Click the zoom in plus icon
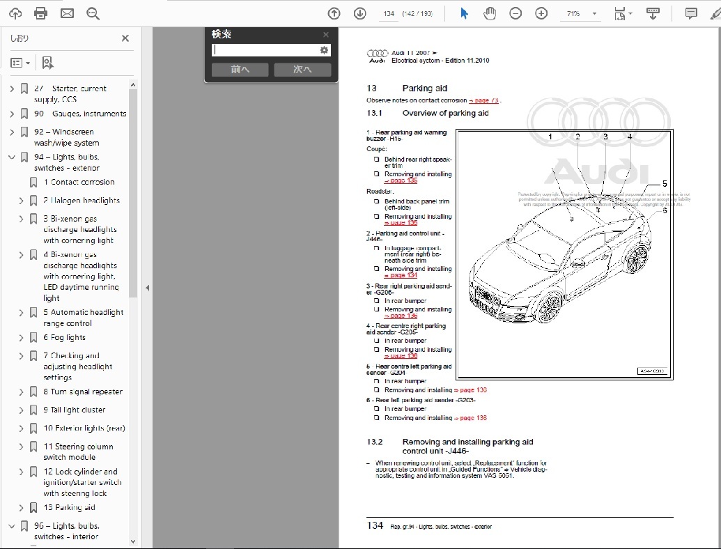The width and height of the screenshot is (721, 549). (541, 13)
